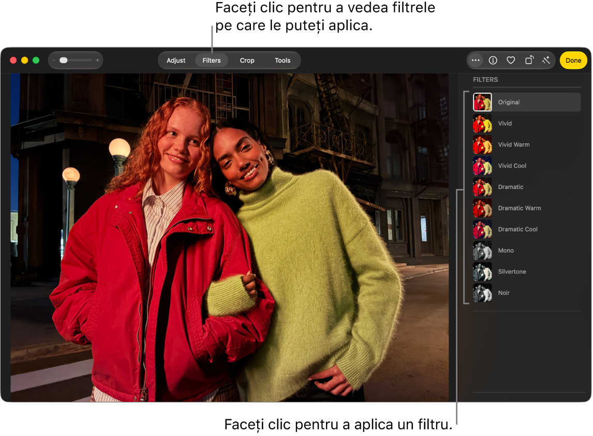Viewport: 593px width, 436px height.
Task: Apply the Noir filter
Action: click(x=526, y=293)
